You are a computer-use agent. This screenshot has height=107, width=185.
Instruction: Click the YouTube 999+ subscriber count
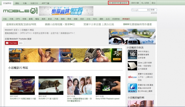[21, 43]
